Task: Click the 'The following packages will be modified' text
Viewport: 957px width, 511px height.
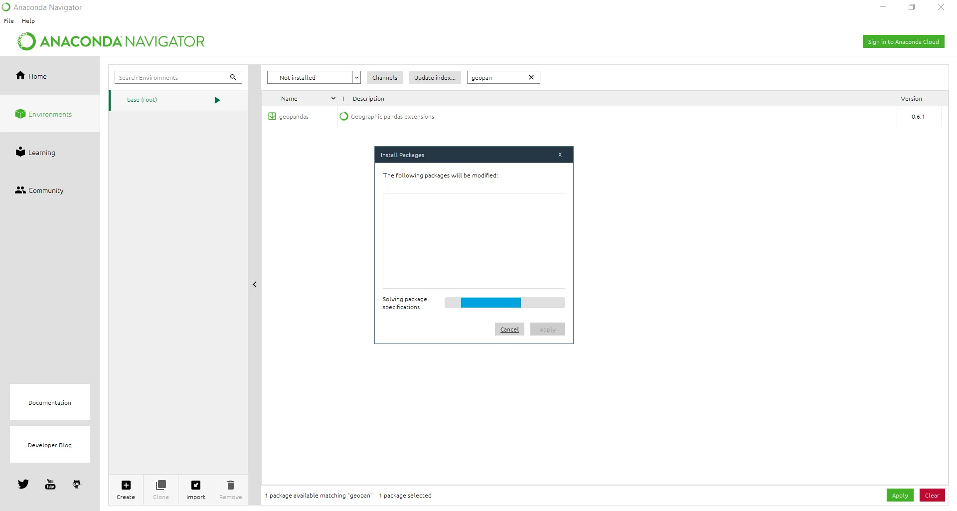Action: [x=441, y=175]
